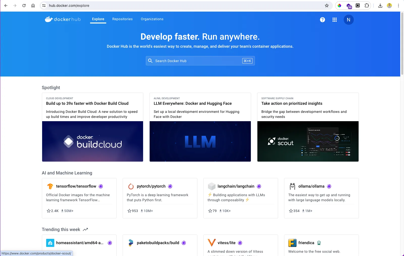Click the TensorFlow logo icon
This screenshot has width=404, height=256.
pos(50,186)
